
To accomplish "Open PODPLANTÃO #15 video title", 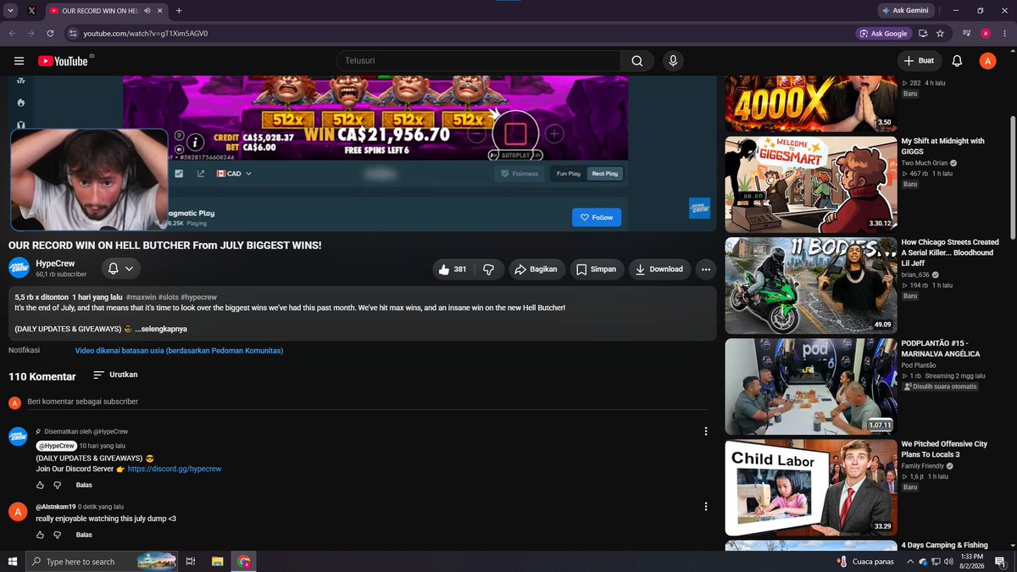I will [941, 348].
